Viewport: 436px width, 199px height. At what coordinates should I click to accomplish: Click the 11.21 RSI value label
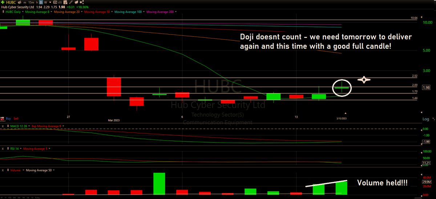(x=427, y=163)
